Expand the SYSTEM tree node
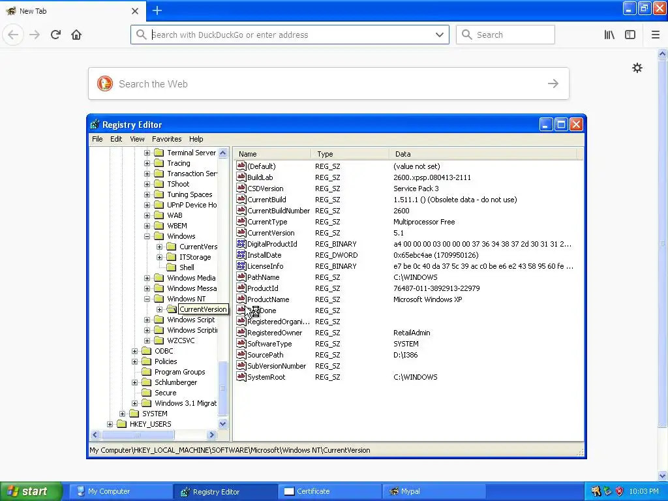Screen dimensions: 668x501 click(122, 414)
